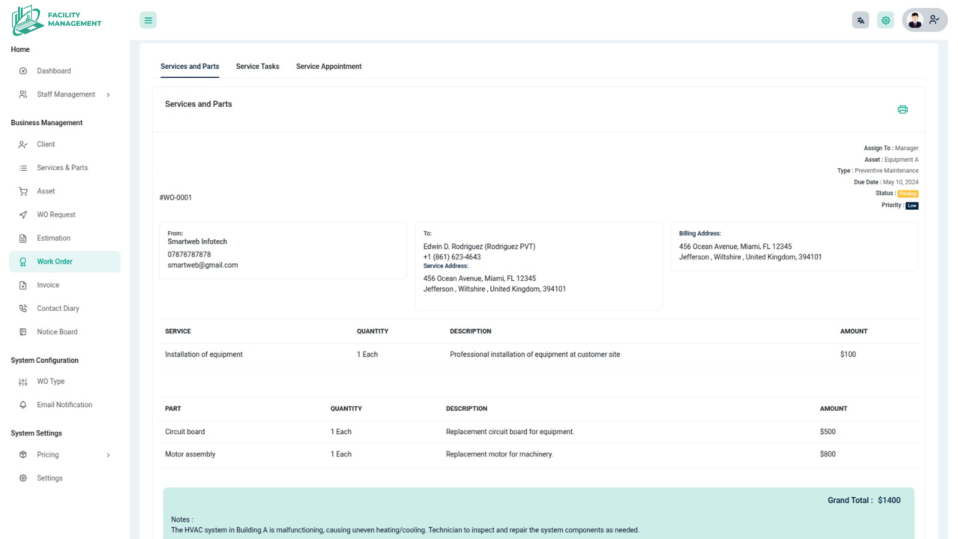The height and width of the screenshot is (539, 958).
Task: Open the Service Appointment tab
Action: point(329,66)
